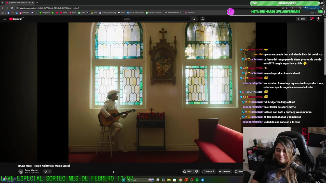Click the browser address bar URL
Image resolution: width=326 pixels, height=183 pixels.
[x=49, y=8]
